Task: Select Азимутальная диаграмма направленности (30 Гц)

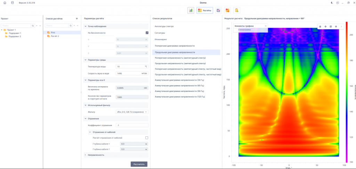Action: (x=179, y=80)
